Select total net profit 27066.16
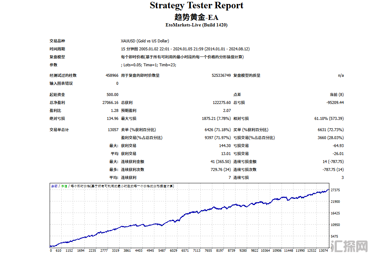This screenshot has width=375, height=255. pyautogui.click(x=110, y=103)
